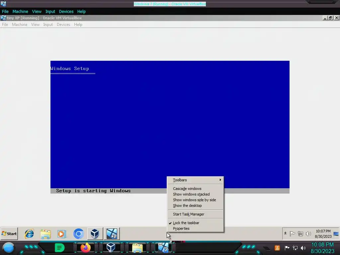This screenshot has height=255, width=340.
Task: Open Machine menu of Windows 7 VM window
Action: (20, 12)
